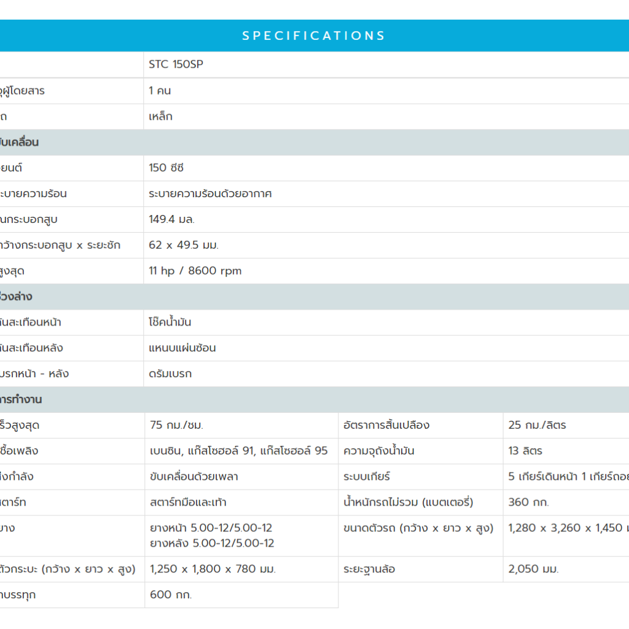The width and height of the screenshot is (629, 629).
Task: Select the front suspension value "โช๊คน้ำมัน"
Action: (x=170, y=322)
